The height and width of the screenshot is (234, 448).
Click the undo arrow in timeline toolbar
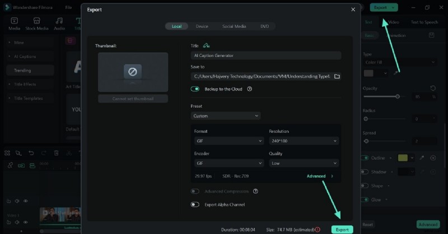(31, 153)
